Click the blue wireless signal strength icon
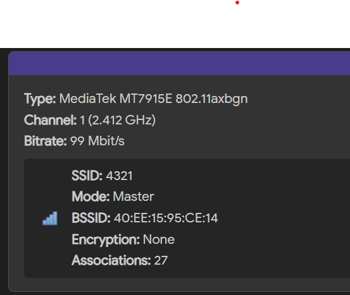The width and height of the screenshot is (350, 295). tap(50, 219)
